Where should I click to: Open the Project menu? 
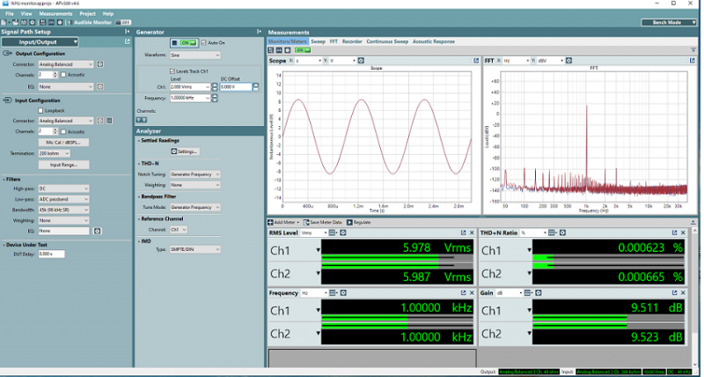tap(87, 14)
